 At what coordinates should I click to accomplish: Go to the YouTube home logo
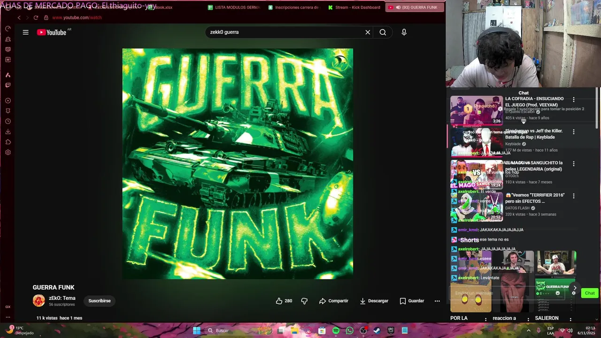point(52,32)
